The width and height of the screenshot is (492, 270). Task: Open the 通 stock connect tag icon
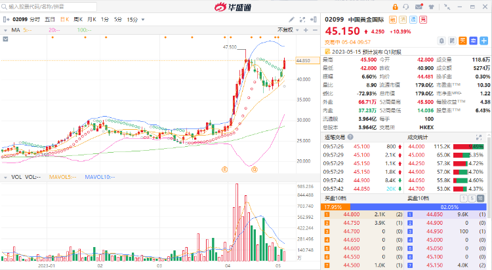(x=413, y=20)
